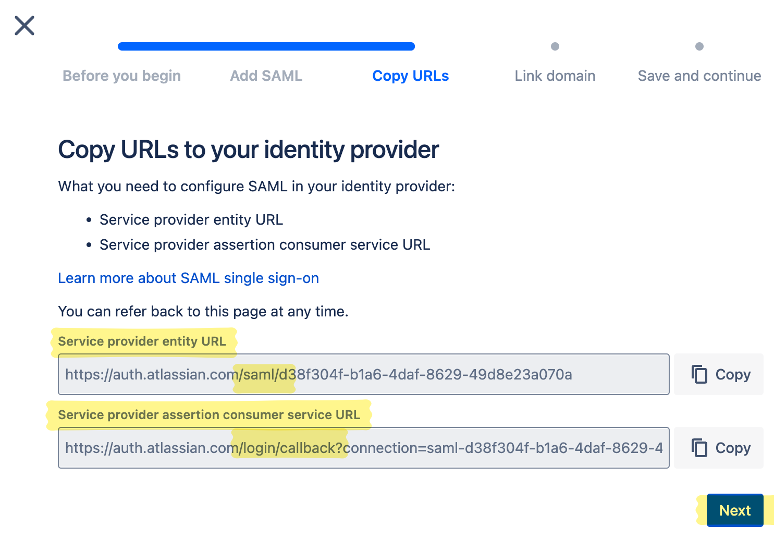
Task: Click the highlighted Service provider entity URL label
Action: point(142,341)
